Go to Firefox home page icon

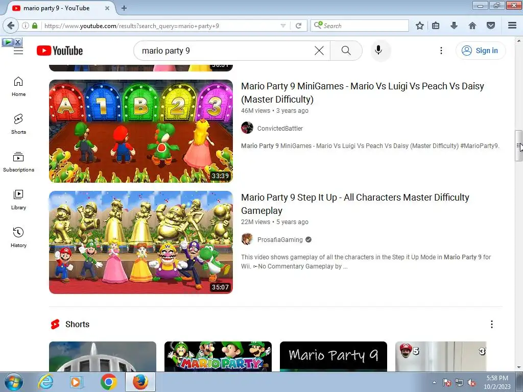(x=472, y=26)
